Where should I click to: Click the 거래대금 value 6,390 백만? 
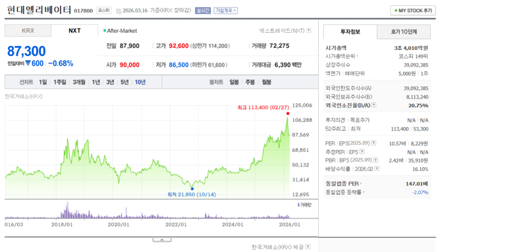tap(288, 64)
